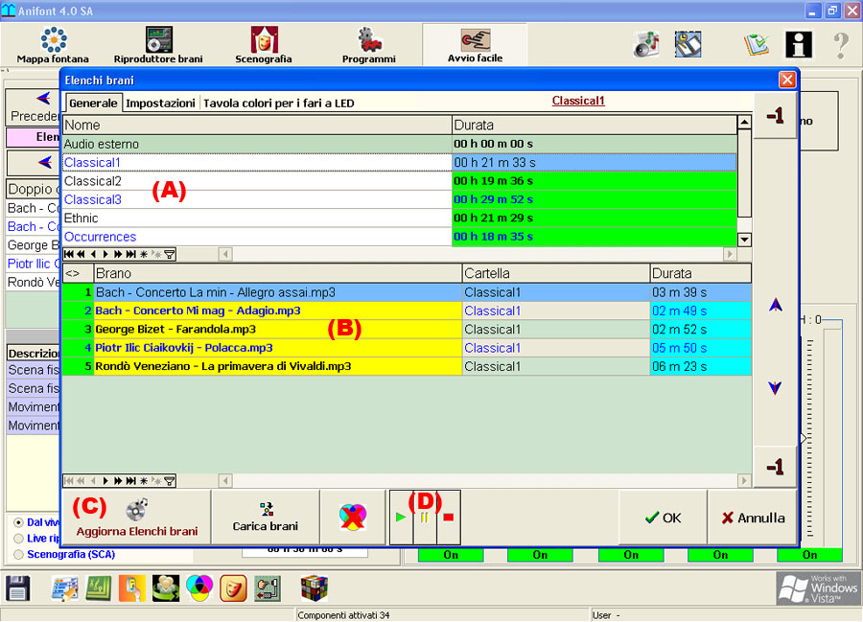
Task: Open the help question mark icon
Action: click(x=840, y=45)
